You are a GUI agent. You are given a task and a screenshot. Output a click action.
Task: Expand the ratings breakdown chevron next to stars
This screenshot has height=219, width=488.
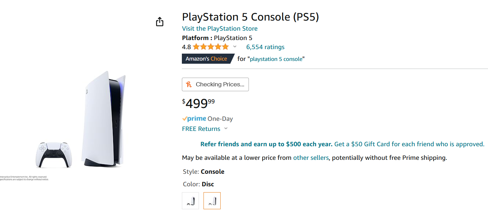pyautogui.click(x=235, y=47)
